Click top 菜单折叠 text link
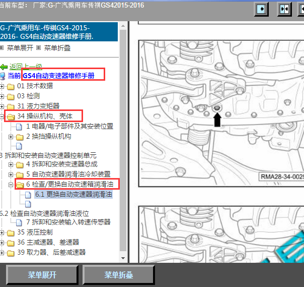This screenshot has width=304, height=287. (57, 48)
